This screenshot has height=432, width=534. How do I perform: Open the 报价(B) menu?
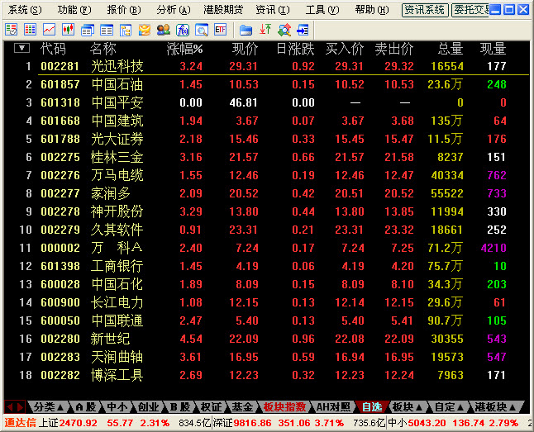(x=124, y=10)
